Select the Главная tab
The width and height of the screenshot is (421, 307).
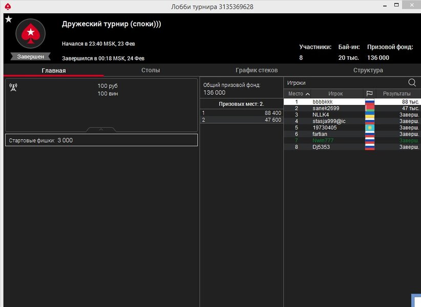click(53, 70)
